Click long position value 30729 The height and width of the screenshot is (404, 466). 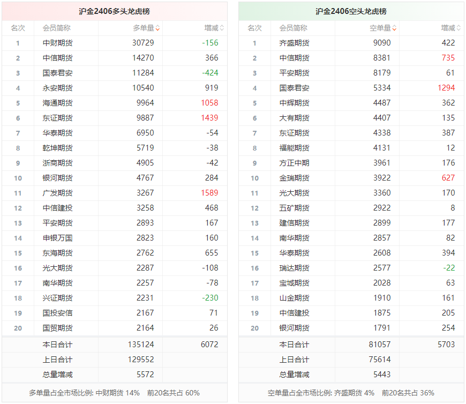pyautogui.click(x=143, y=43)
